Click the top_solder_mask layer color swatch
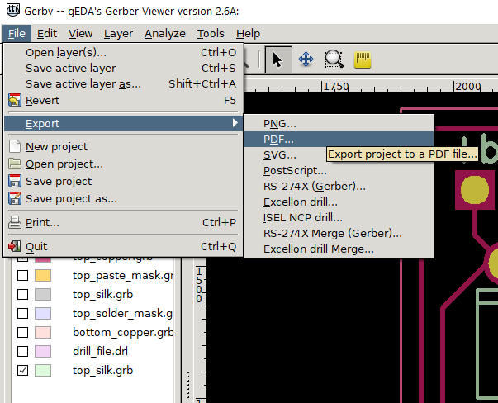The width and height of the screenshot is (498, 403). (x=45, y=314)
